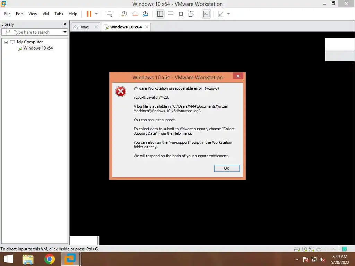Screen dimensions: 355x266
Task: Click Send Ctrl+Alt+Del toolbar icon
Action: coord(110,14)
